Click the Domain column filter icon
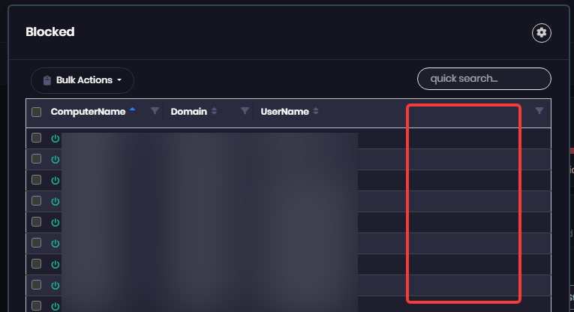574x312 pixels. 245,111
